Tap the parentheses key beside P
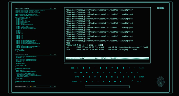The image size is (179, 96). pyautogui.click(x=138, y=72)
